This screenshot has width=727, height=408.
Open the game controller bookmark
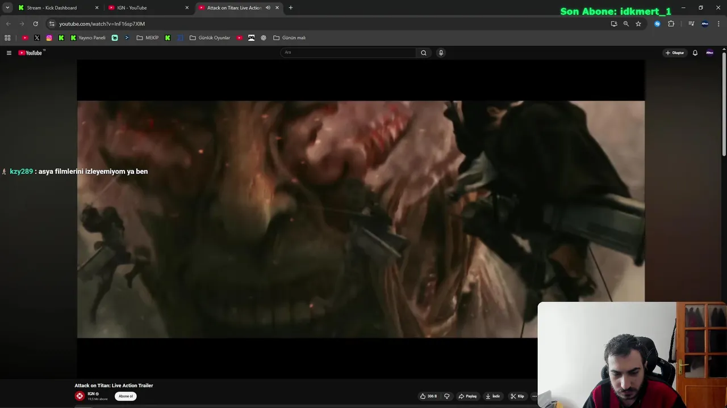[x=252, y=38]
